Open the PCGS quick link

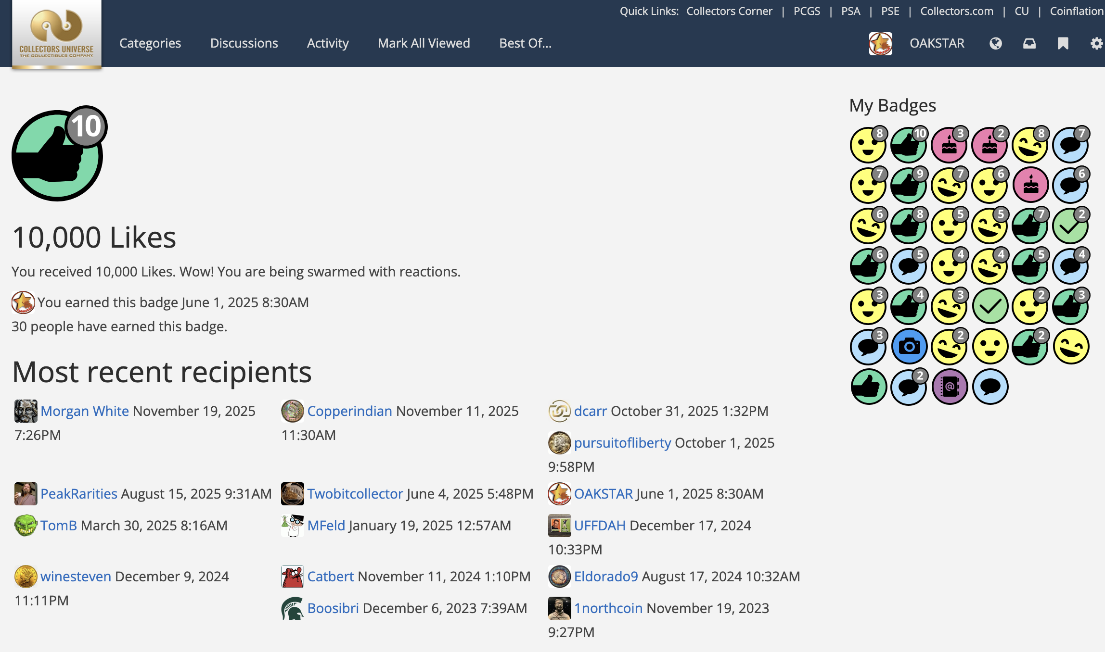point(807,11)
